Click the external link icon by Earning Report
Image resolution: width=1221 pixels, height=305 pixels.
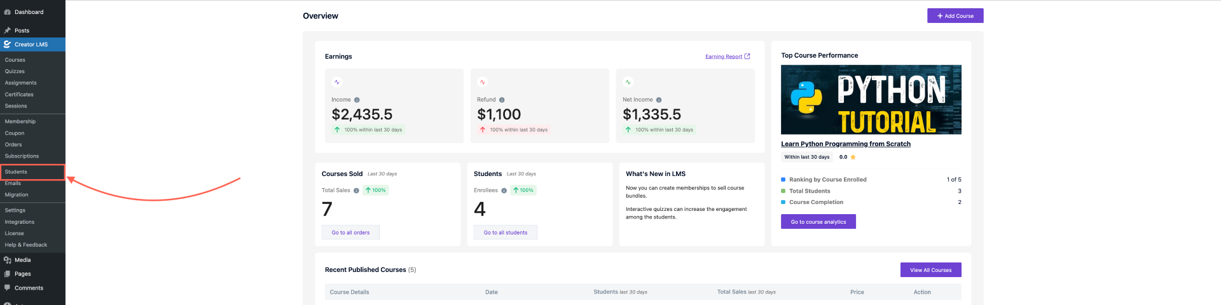(747, 57)
